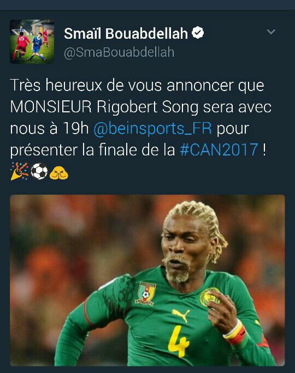Click the soccer ball emoji
The image size is (295, 373).
39,171
